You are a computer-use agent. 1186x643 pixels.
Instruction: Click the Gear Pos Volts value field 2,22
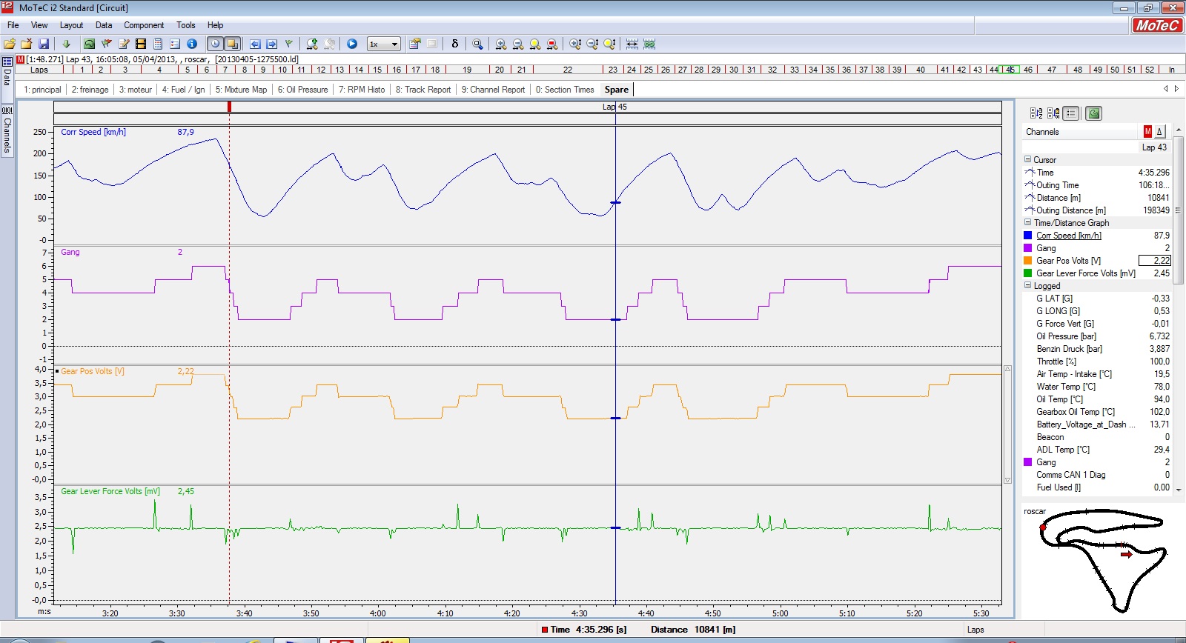(x=1155, y=261)
